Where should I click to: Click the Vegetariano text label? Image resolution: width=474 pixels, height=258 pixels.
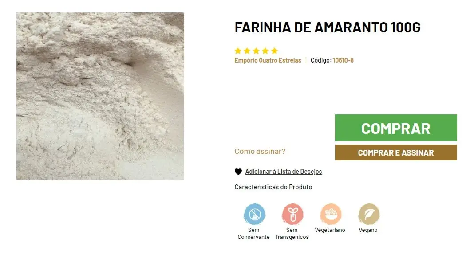click(330, 230)
